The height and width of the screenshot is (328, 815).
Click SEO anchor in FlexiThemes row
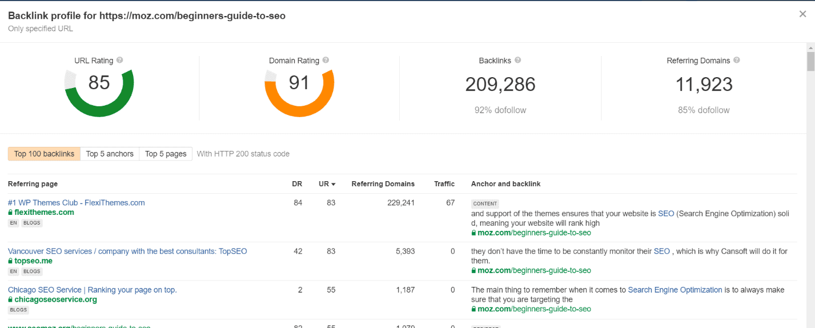(x=666, y=214)
